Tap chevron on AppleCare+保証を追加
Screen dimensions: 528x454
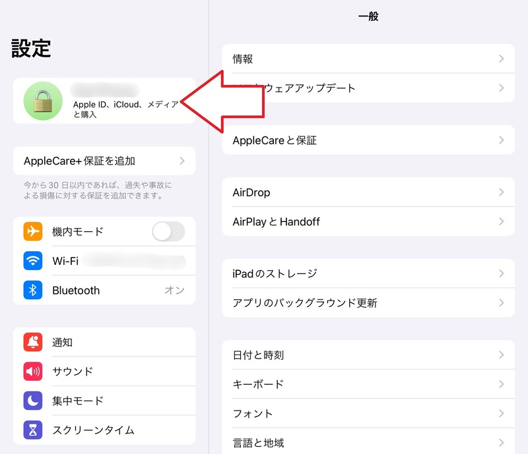click(x=182, y=161)
